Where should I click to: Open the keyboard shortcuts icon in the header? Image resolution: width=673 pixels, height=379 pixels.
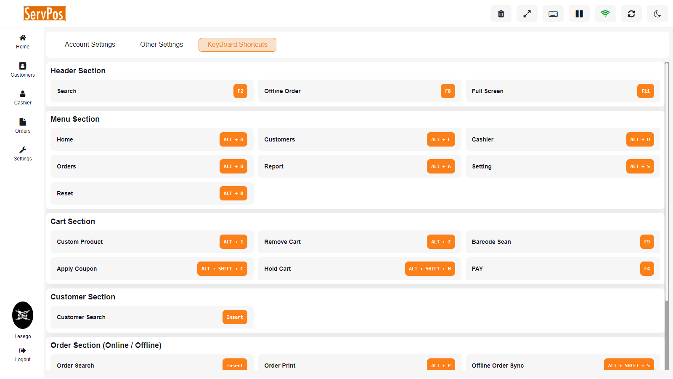tap(553, 14)
